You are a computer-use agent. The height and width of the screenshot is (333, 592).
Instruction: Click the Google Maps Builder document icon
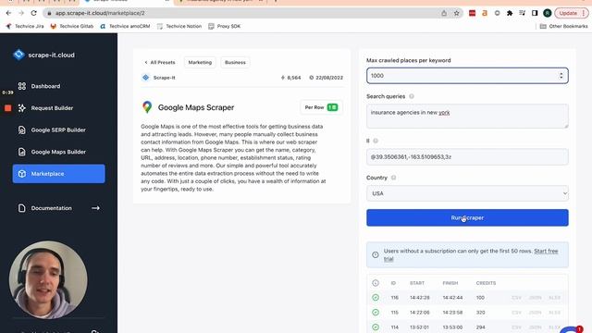[22, 152]
